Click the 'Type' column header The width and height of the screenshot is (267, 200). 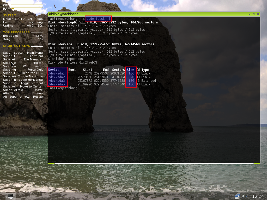[x=145, y=70]
